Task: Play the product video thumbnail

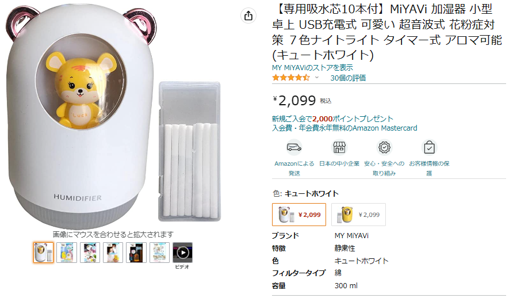Action: point(182,253)
